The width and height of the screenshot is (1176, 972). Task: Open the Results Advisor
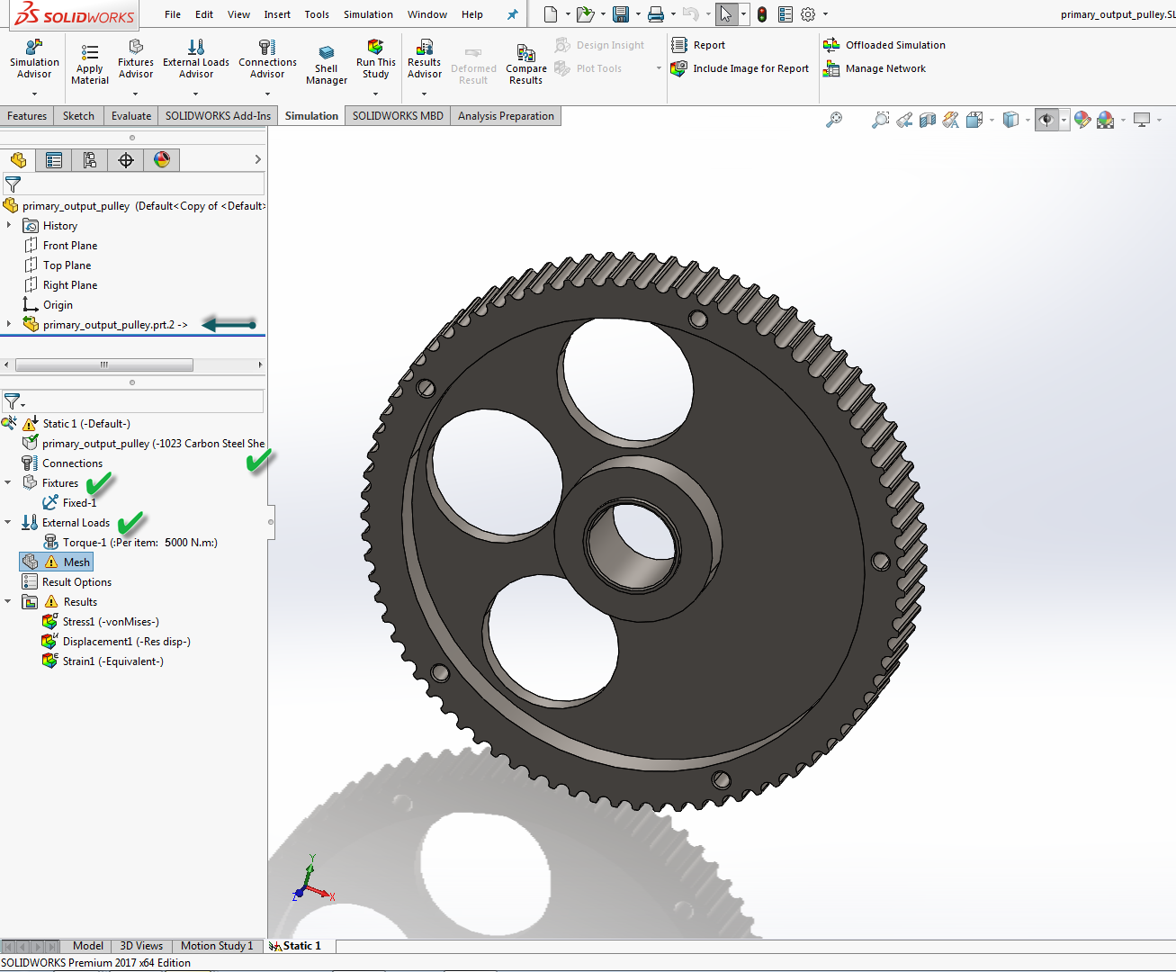pyautogui.click(x=425, y=59)
